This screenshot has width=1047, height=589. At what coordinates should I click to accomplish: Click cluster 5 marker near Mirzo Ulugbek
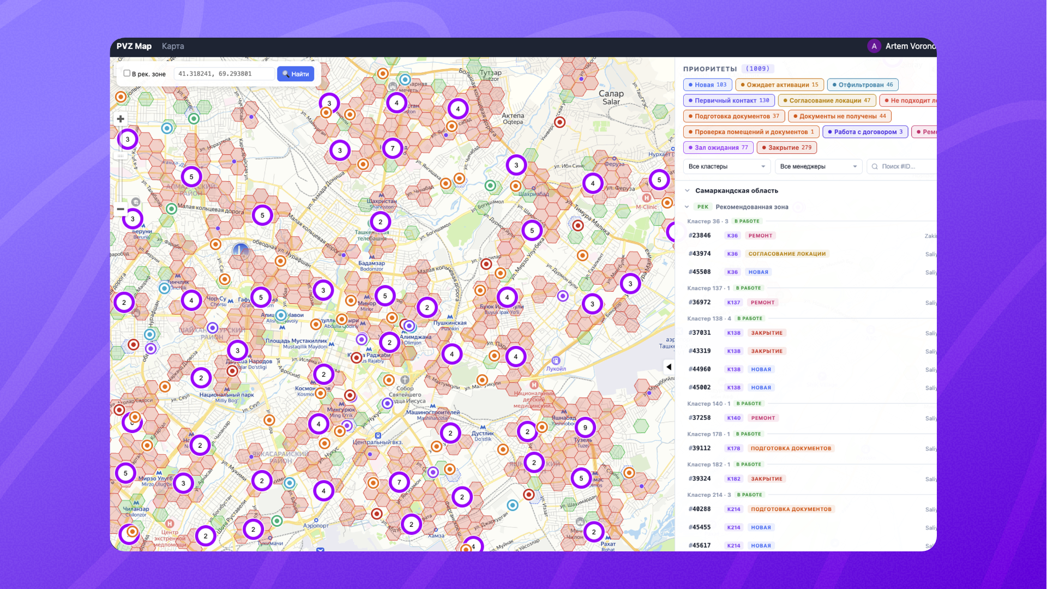click(x=125, y=473)
